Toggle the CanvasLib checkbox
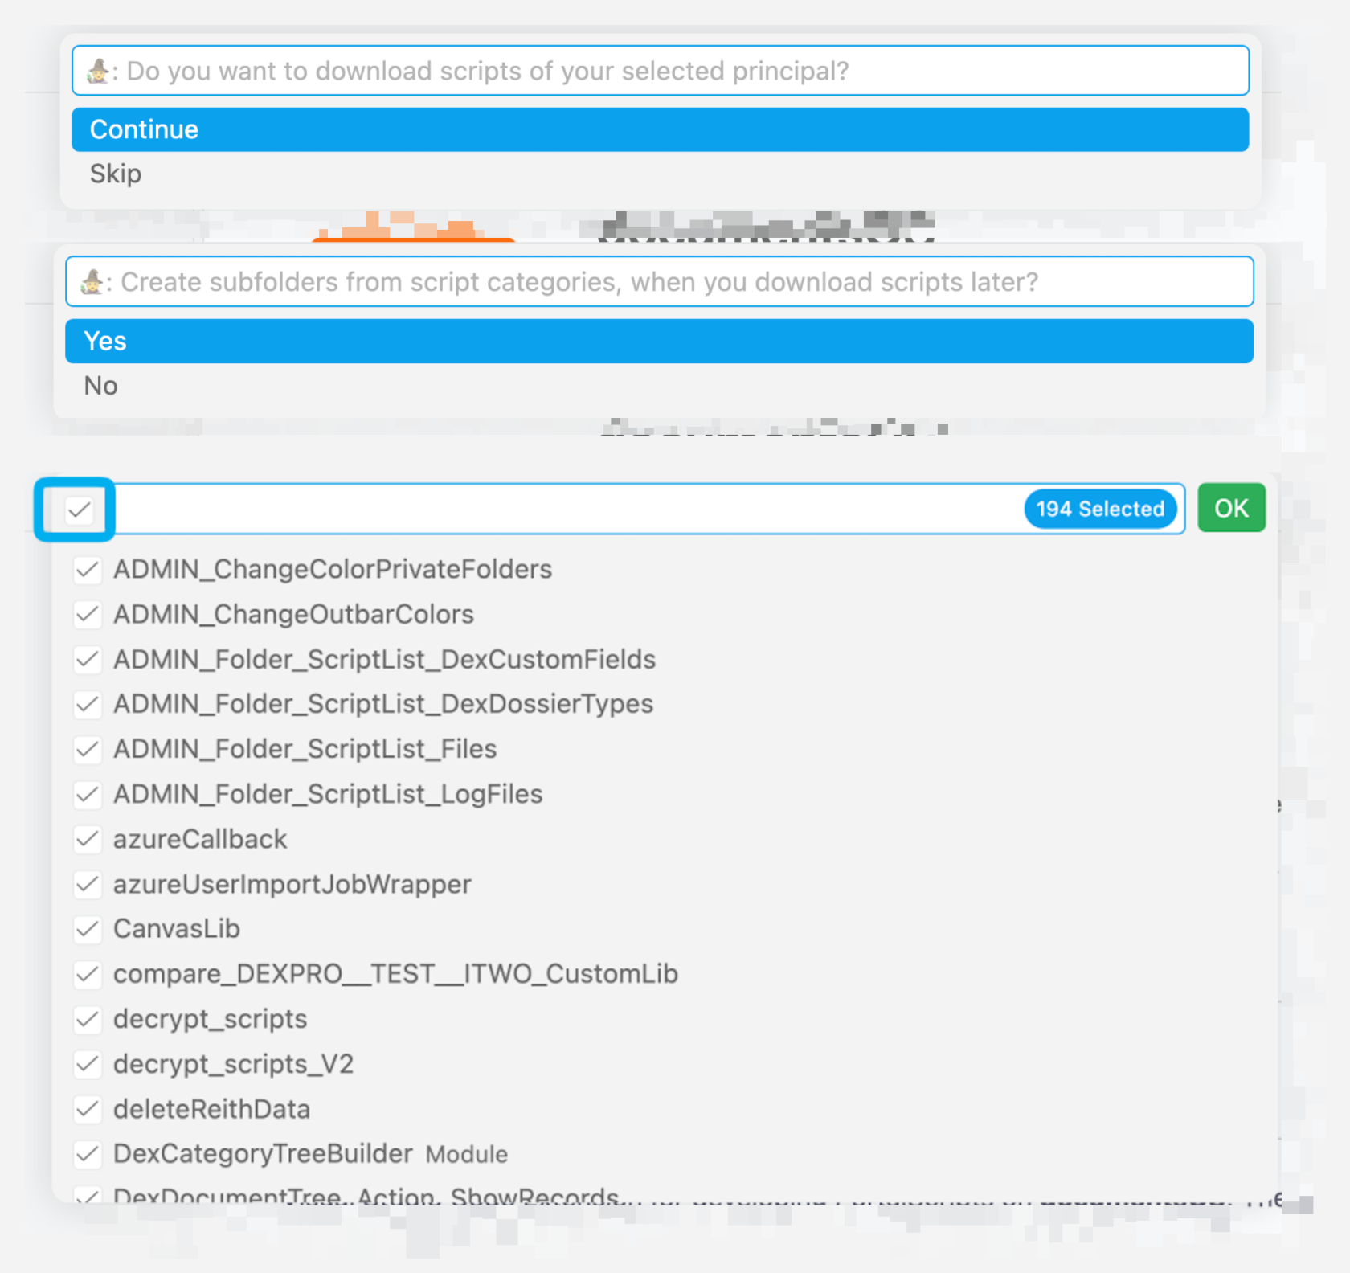The image size is (1350, 1273). click(88, 930)
